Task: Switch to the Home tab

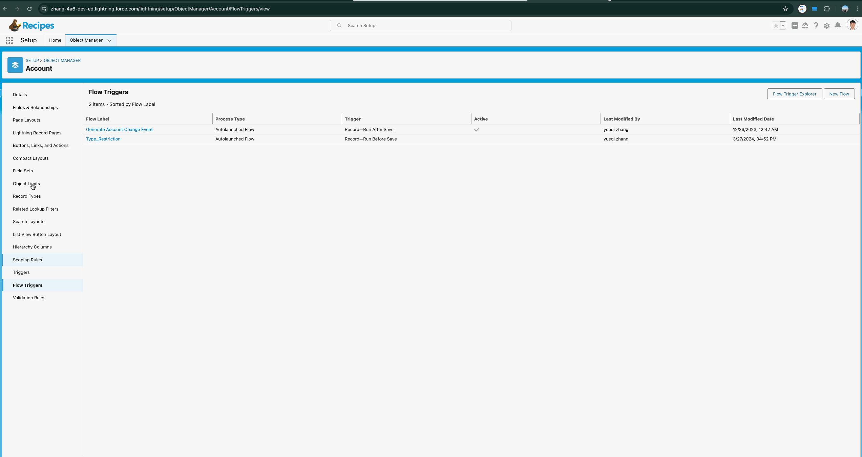Action: (x=55, y=40)
